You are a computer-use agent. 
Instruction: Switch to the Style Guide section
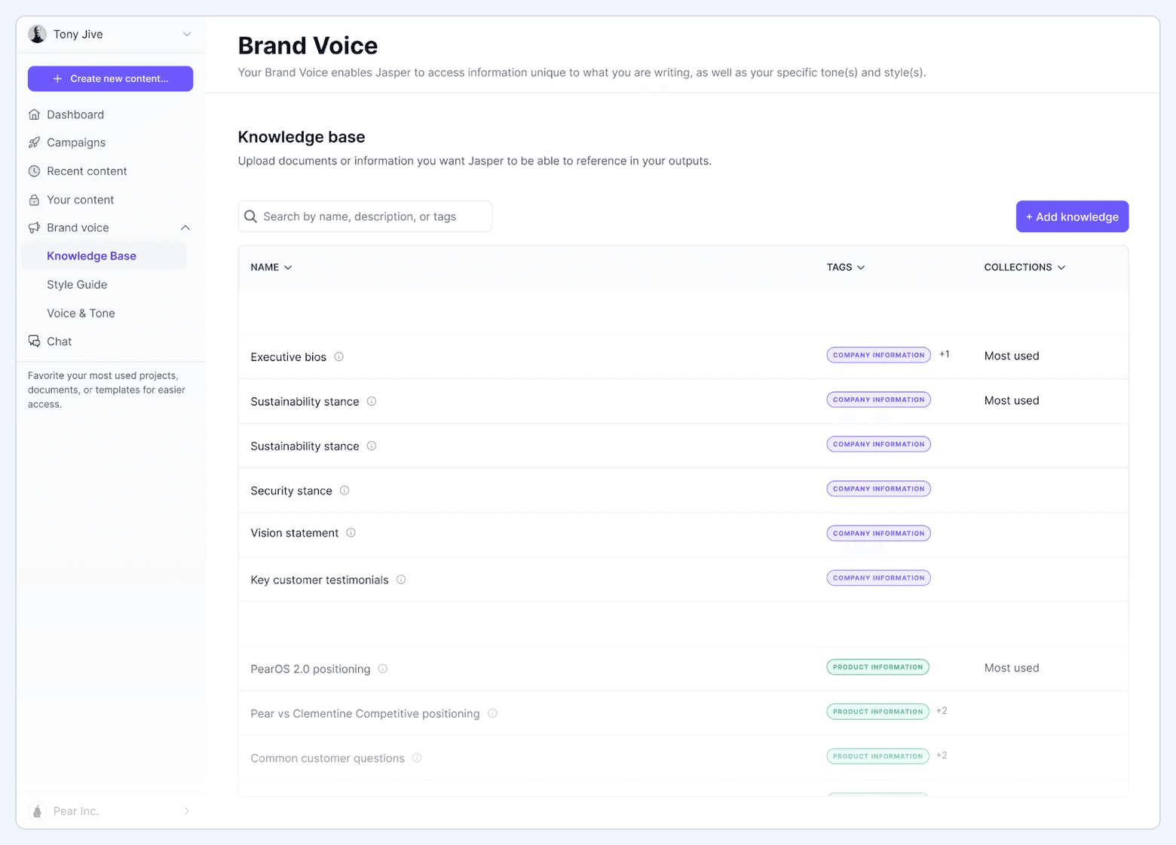(x=77, y=284)
